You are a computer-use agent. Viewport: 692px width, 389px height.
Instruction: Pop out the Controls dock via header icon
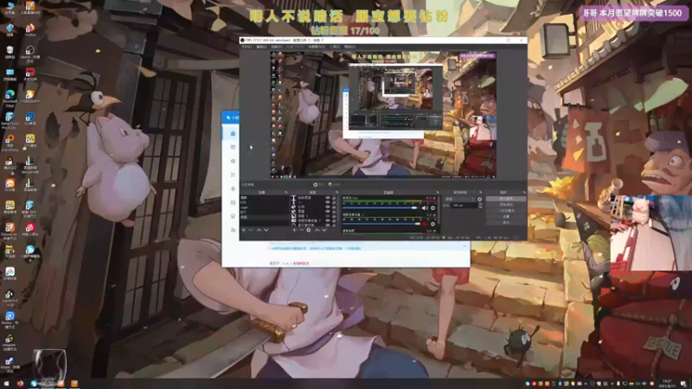pyautogui.click(x=524, y=192)
